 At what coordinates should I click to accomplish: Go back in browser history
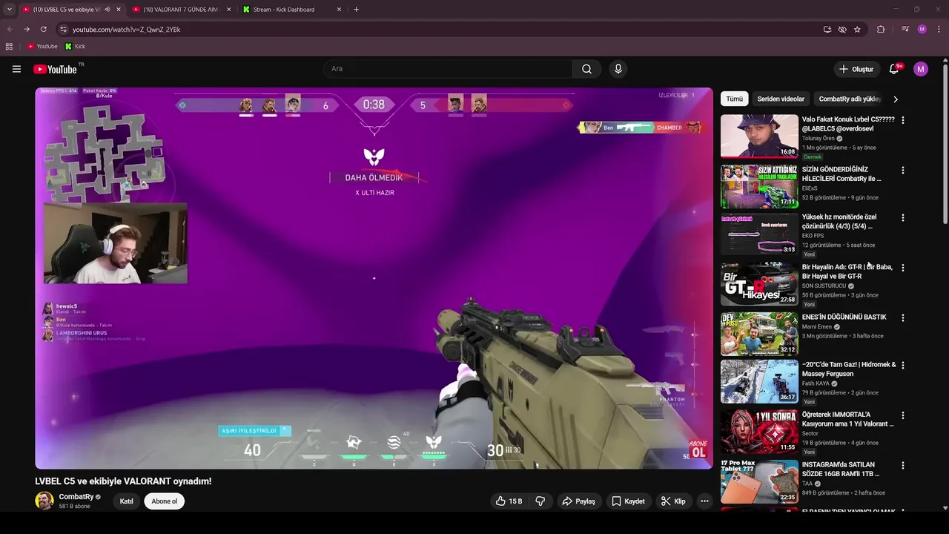[x=10, y=29]
